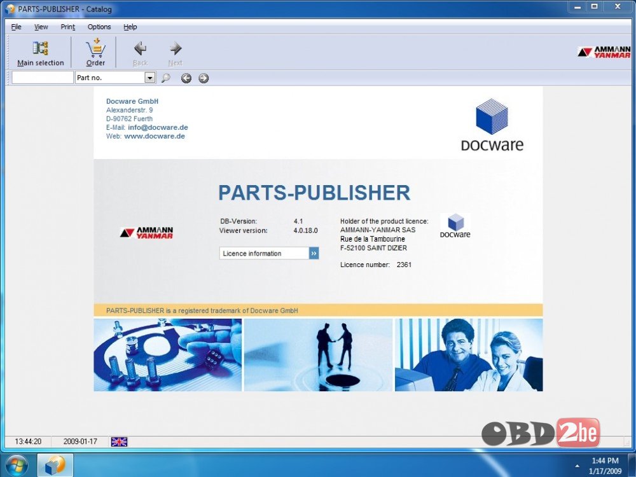Click the AMMANN-YANMAR SAS licence holder text
The image size is (636, 477).
[x=378, y=230]
